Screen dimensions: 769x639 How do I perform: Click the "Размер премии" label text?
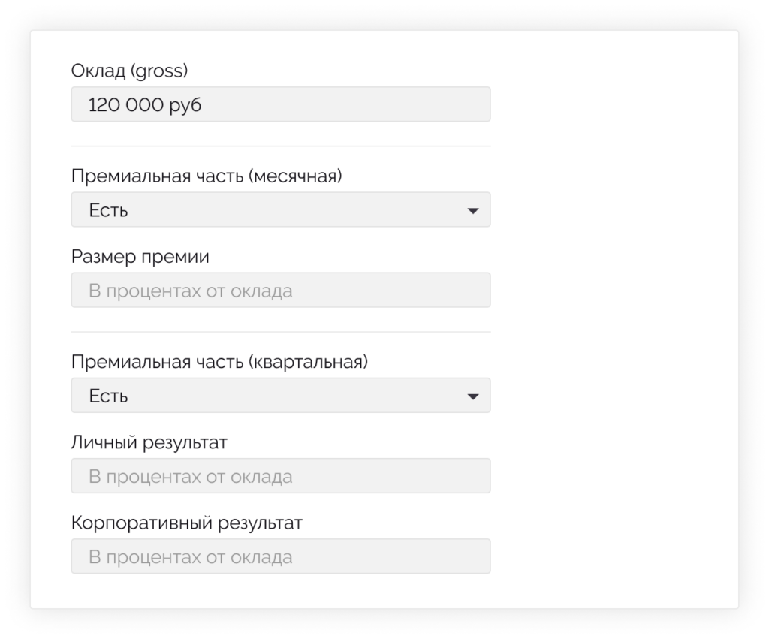140,257
